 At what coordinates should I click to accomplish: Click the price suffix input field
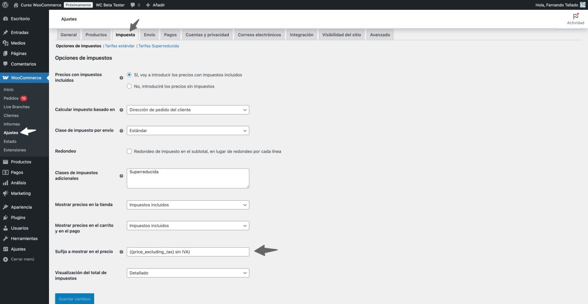[x=188, y=251]
